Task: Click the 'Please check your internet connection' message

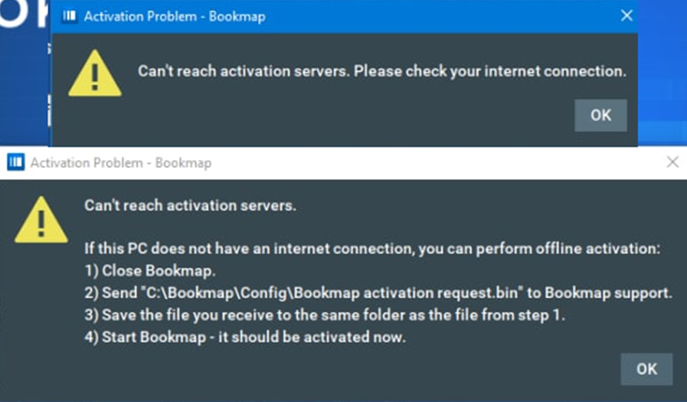Action: [x=490, y=71]
